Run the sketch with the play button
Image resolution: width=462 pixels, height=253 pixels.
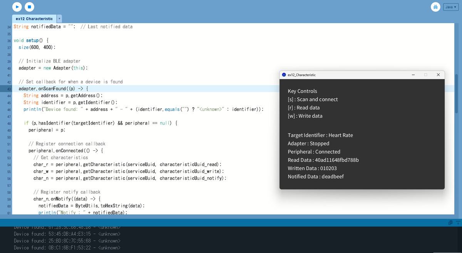[x=17, y=7]
